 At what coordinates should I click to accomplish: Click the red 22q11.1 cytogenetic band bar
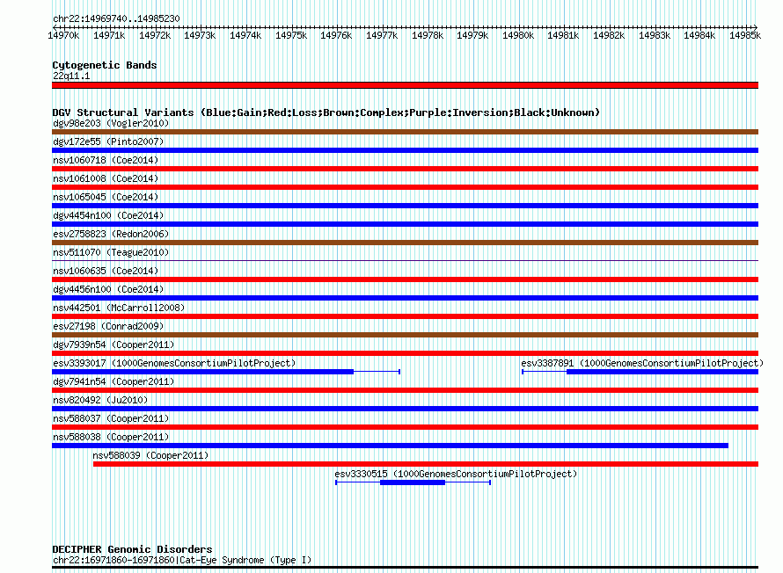click(405, 85)
